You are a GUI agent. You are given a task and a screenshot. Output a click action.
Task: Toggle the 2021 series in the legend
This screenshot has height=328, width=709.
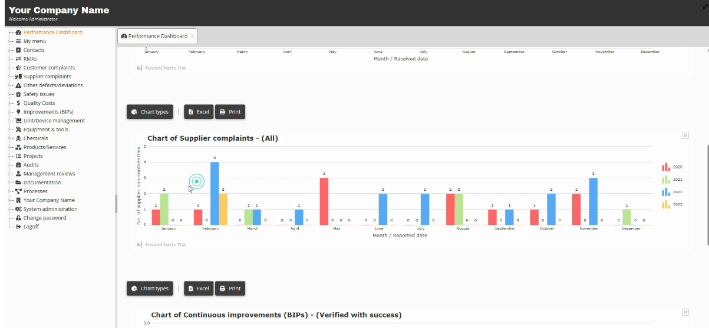(672, 180)
